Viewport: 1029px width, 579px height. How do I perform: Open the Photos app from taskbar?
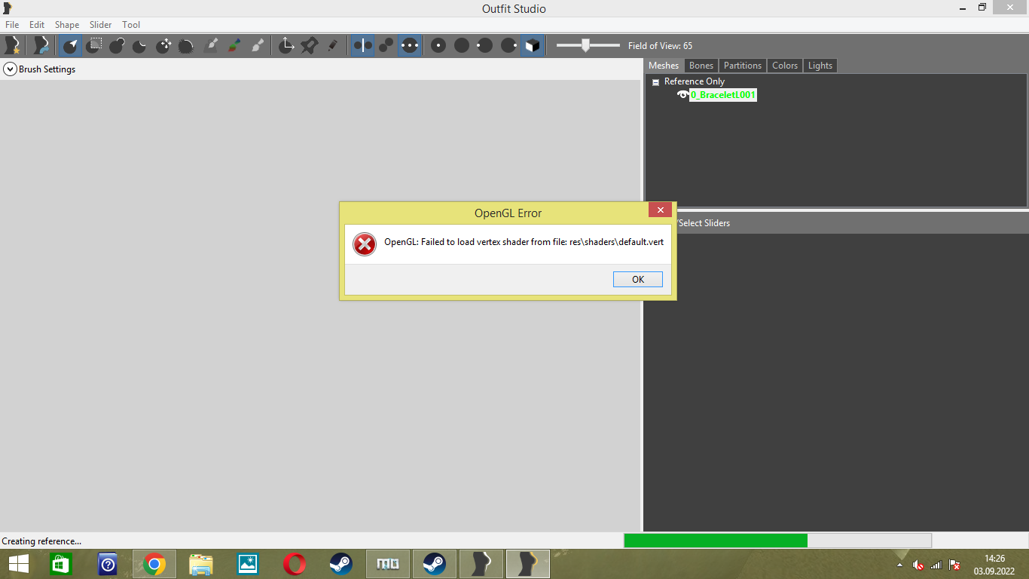click(248, 564)
